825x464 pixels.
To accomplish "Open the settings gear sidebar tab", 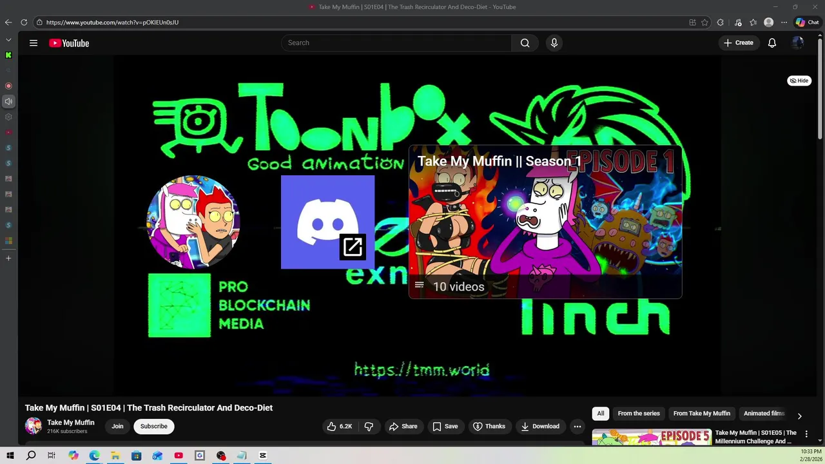I will [x=8, y=117].
